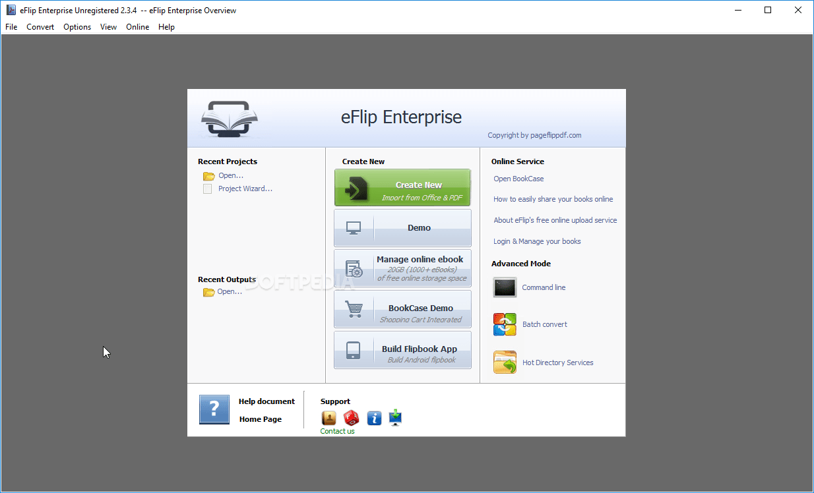Click the folder icon beside Recent Projects Open
Image resolution: width=814 pixels, height=493 pixels.
pos(208,176)
